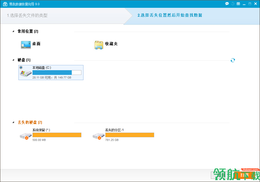Open the title bar dropdown menu icon
Viewport: 260px width, 182px height.
click(x=238, y=4)
